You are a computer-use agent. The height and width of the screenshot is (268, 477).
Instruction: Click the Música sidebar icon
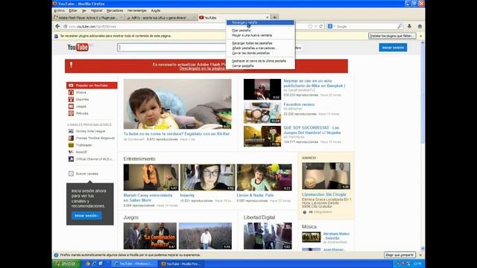click(71, 92)
